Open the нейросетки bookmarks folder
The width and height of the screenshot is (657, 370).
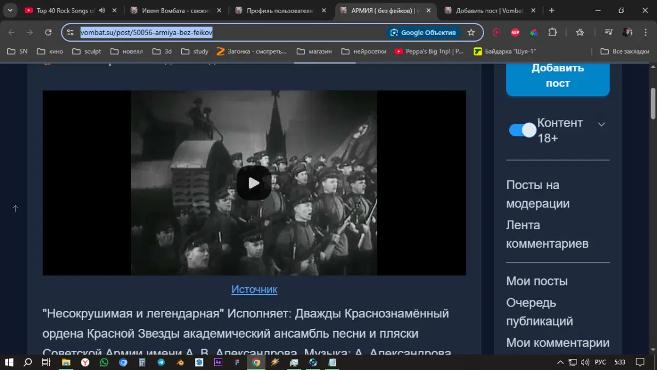pos(364,51)
